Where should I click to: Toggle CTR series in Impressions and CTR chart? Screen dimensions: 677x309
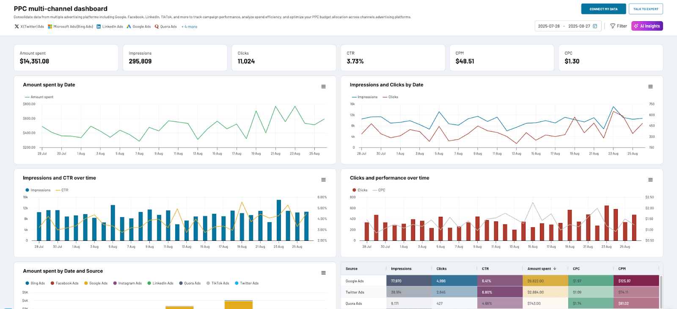tap(62, 190)
